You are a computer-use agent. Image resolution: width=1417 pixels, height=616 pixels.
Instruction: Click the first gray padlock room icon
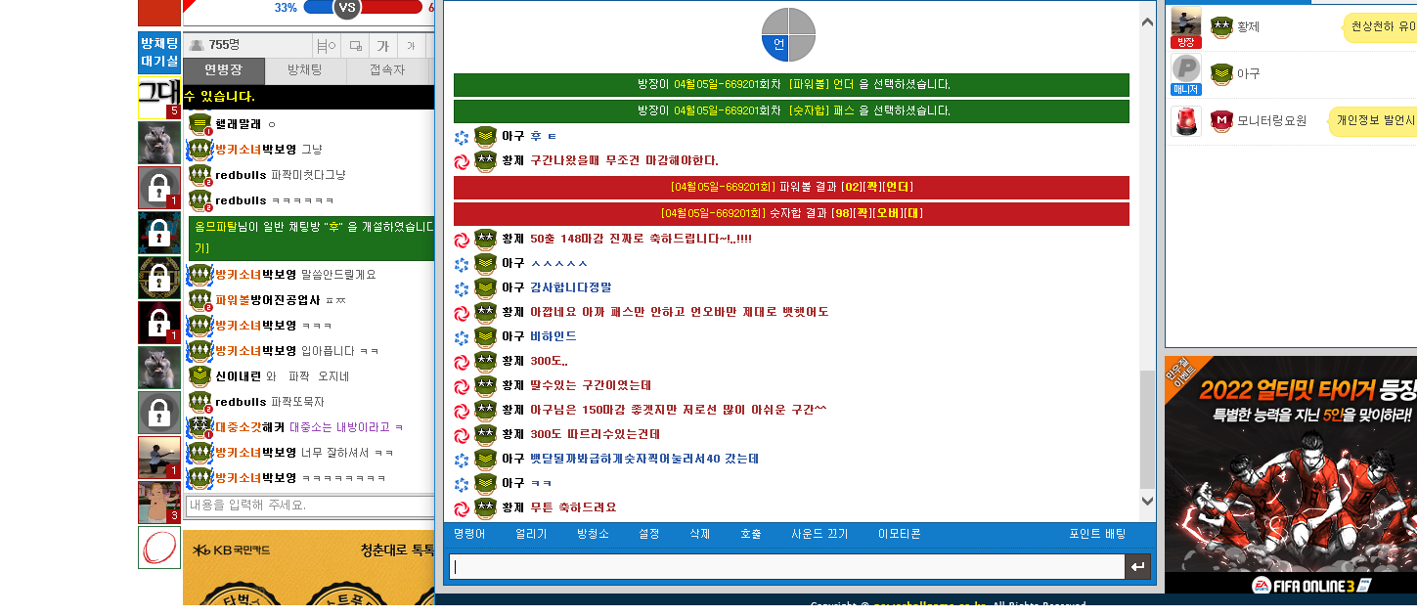click(159, 188)
